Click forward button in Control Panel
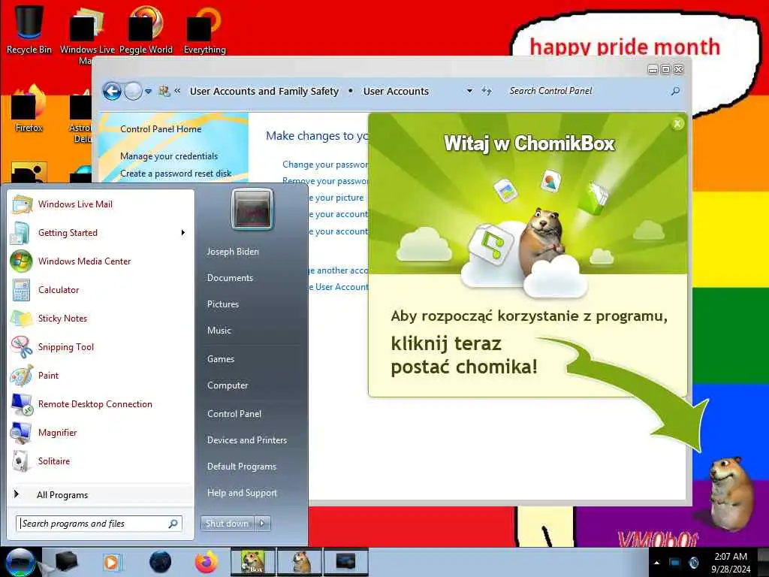The image size is (769, 577). point(132,91)
